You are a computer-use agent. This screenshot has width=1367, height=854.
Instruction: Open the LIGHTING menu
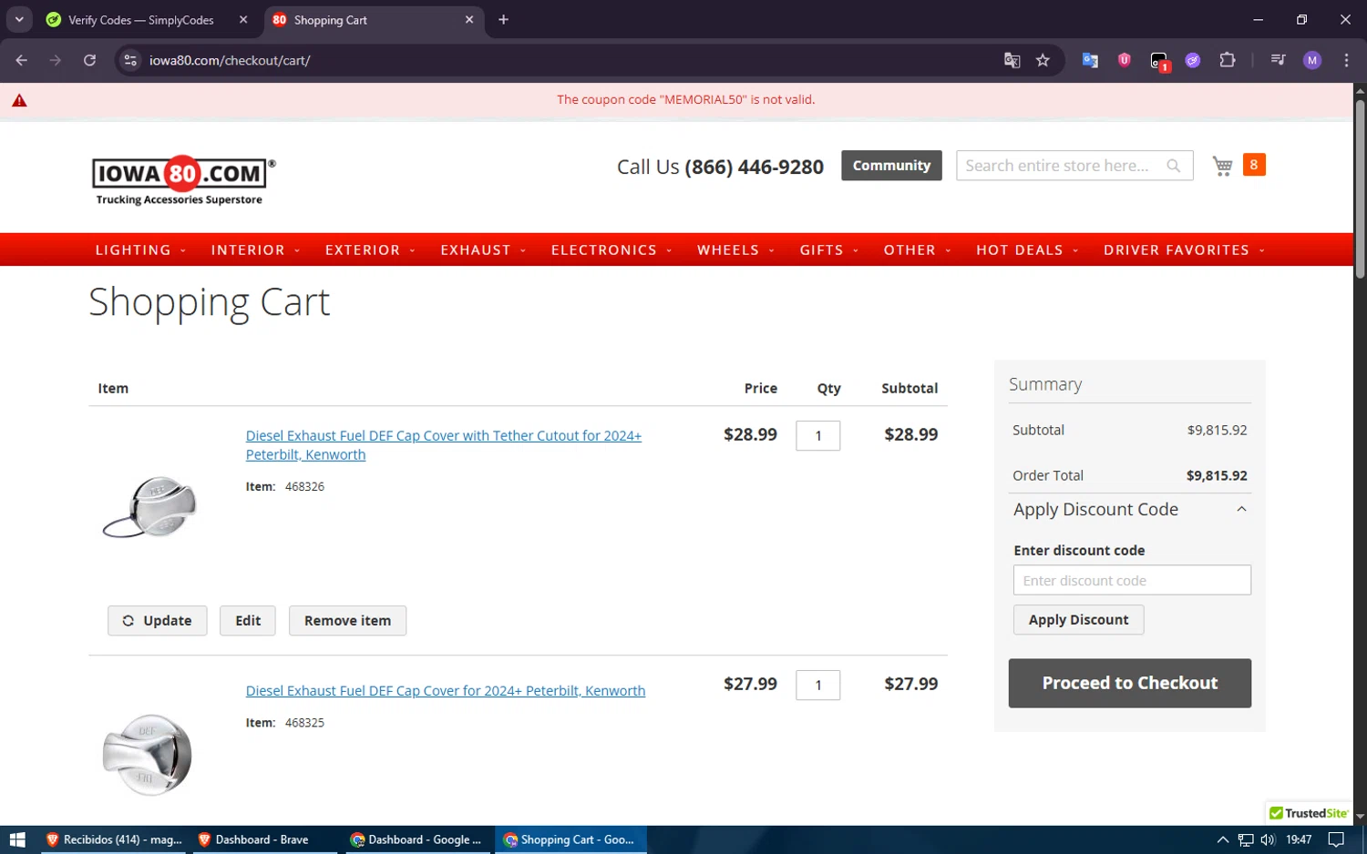[141, 249]
